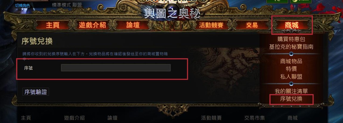Open 我的關注清單 from the dropdown
343x123 pixels.
point(291,91)
